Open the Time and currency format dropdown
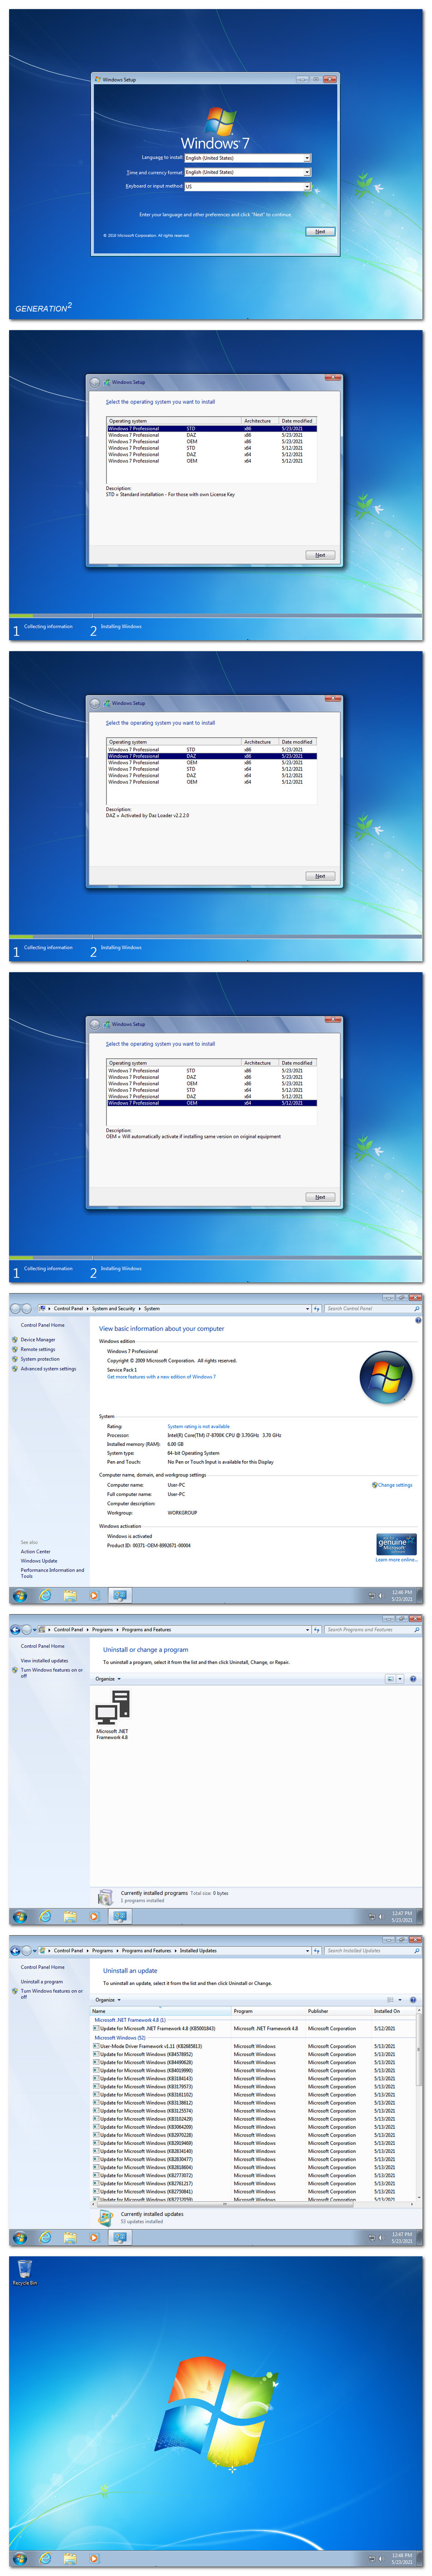The width and height of the screenshot is (432, 2576). (x=247, y=172)
